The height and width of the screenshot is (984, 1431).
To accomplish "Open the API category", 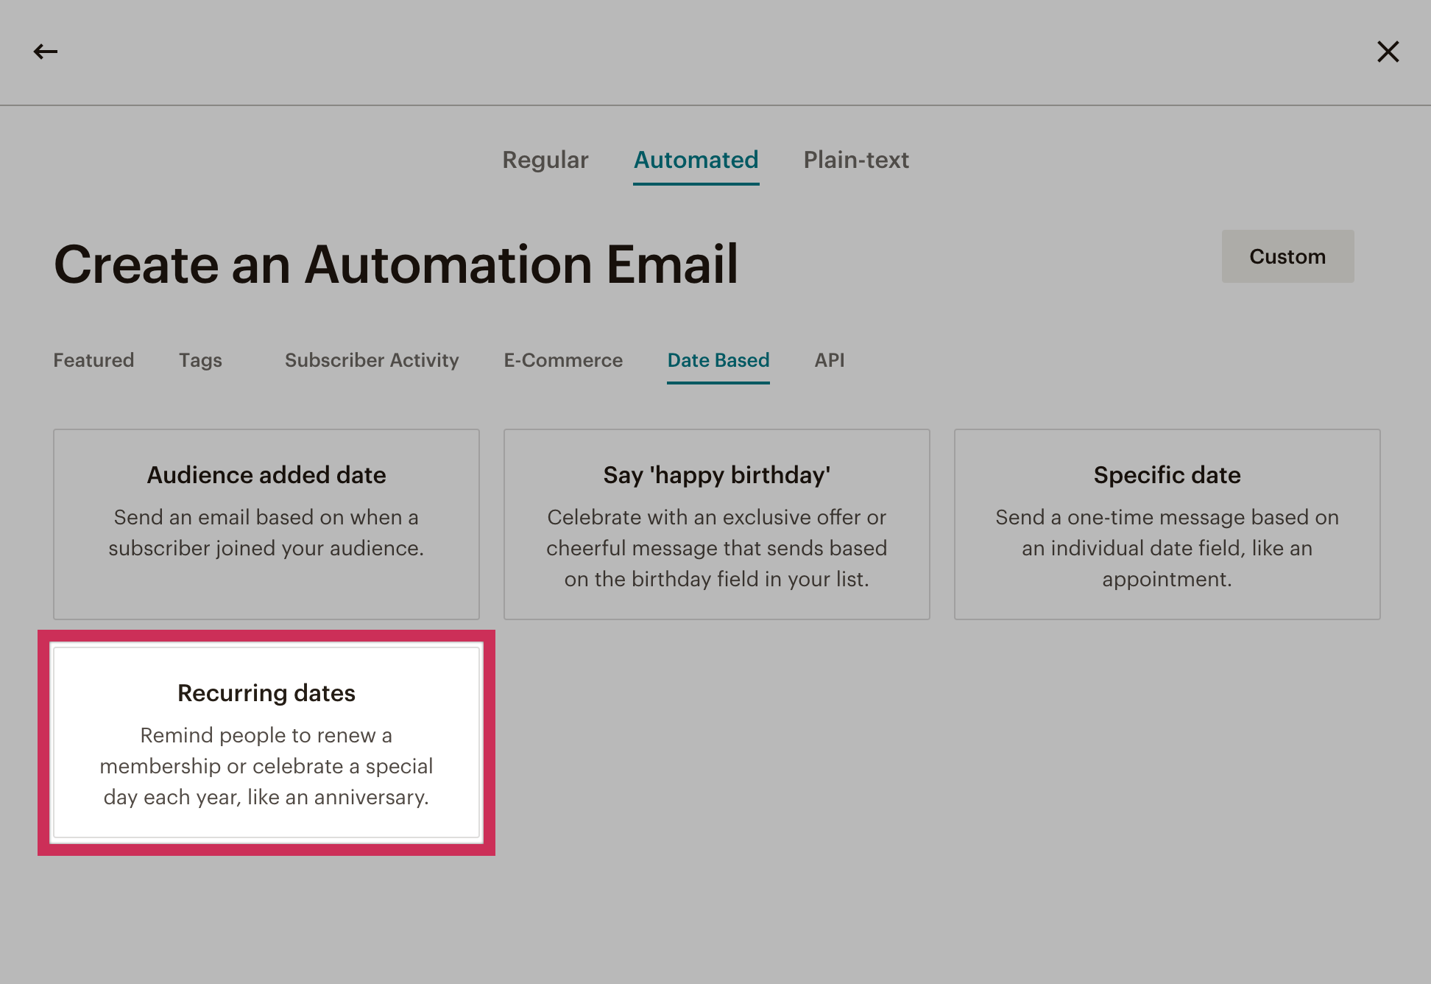I will click(829, 360).
